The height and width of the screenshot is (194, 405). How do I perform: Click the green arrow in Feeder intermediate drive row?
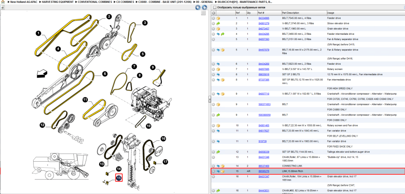[223, 34]
